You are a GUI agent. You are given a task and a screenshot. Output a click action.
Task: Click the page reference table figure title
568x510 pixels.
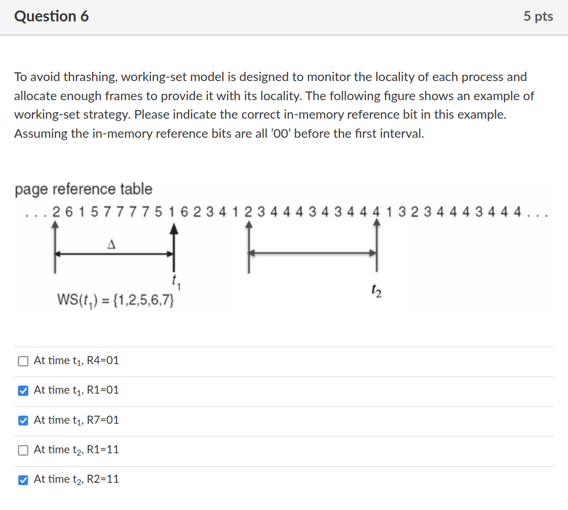tap(84, 189)
